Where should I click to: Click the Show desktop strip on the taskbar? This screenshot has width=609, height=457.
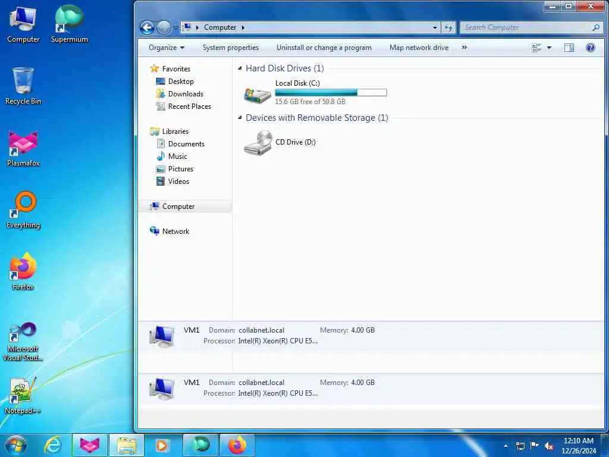point(606,445)
